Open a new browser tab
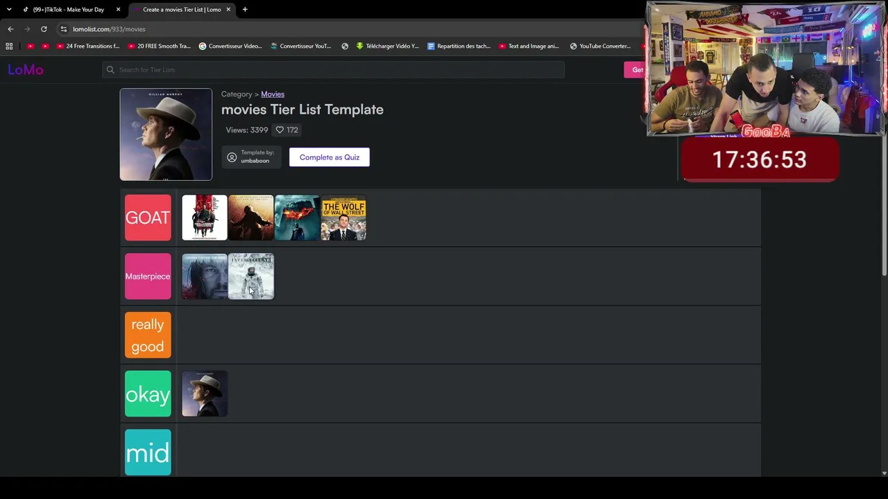 (245, 10)
